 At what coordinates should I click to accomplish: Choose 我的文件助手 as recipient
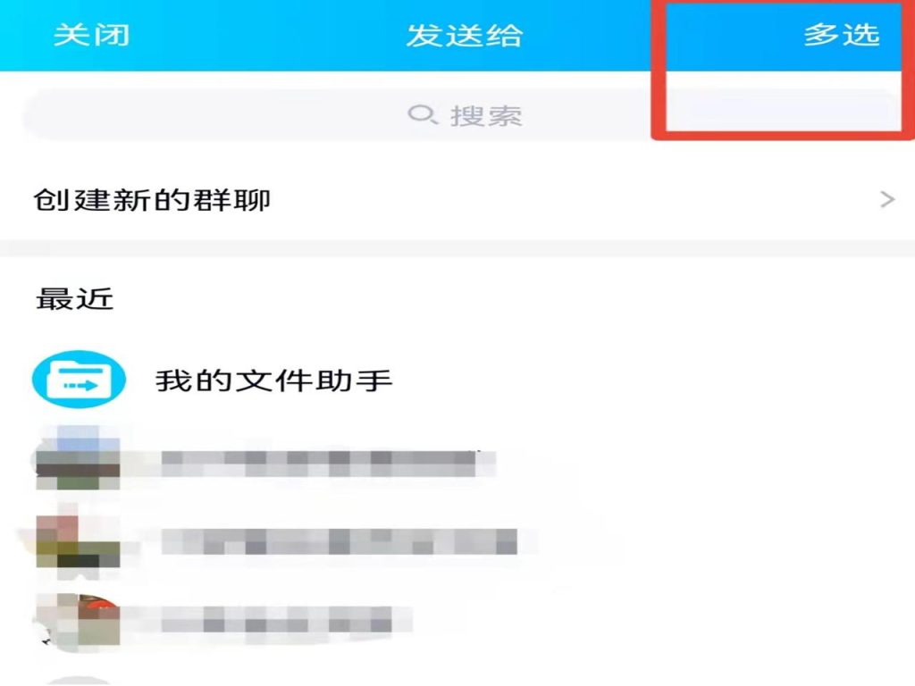pyautogui.click(x=273, y=381)
